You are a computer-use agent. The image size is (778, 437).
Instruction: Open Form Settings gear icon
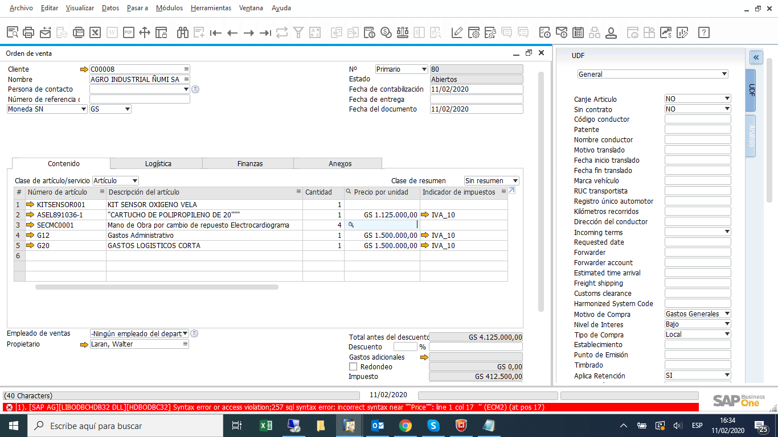point(473,32)
